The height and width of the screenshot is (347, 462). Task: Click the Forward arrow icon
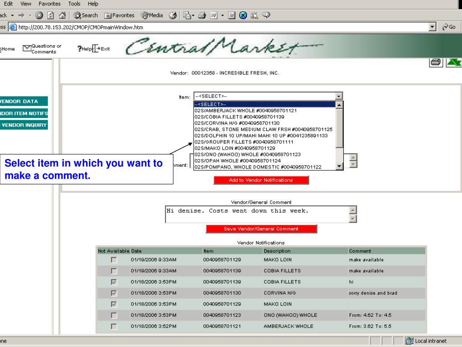coord(21,15)
